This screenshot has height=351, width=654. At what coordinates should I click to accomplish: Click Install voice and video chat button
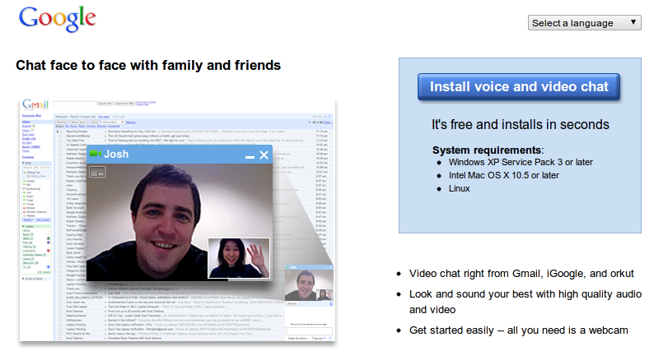coord(519,86)
